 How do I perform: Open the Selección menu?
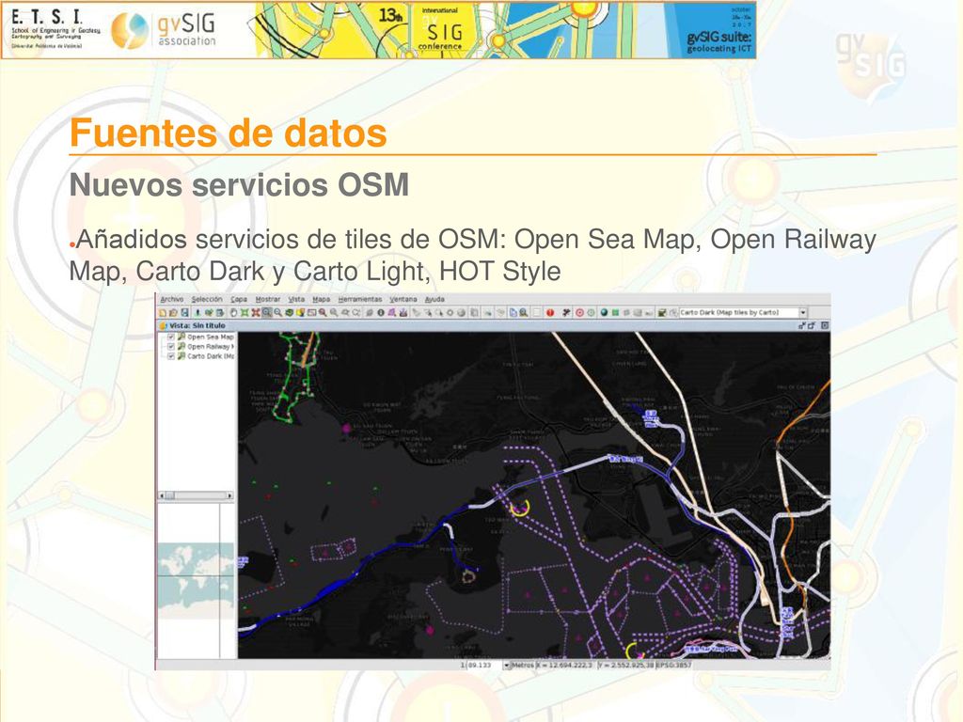coord(206,299)
